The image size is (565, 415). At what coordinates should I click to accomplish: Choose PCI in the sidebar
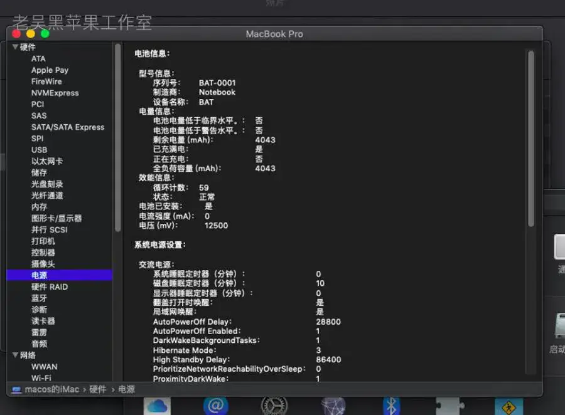click(x=38, y=105)
